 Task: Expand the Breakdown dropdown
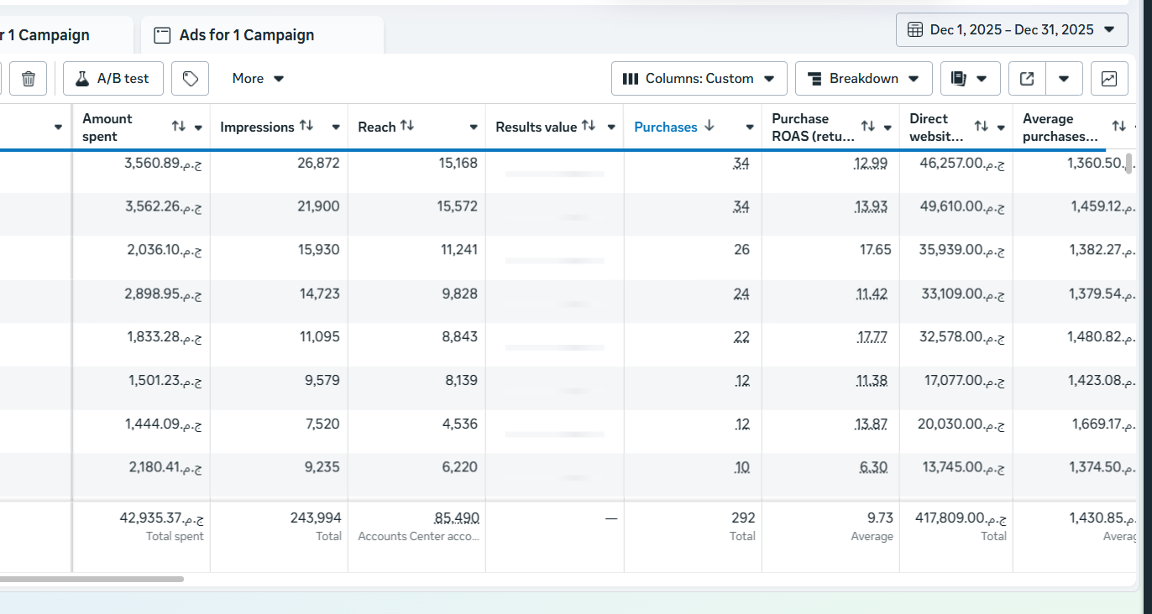863,79
